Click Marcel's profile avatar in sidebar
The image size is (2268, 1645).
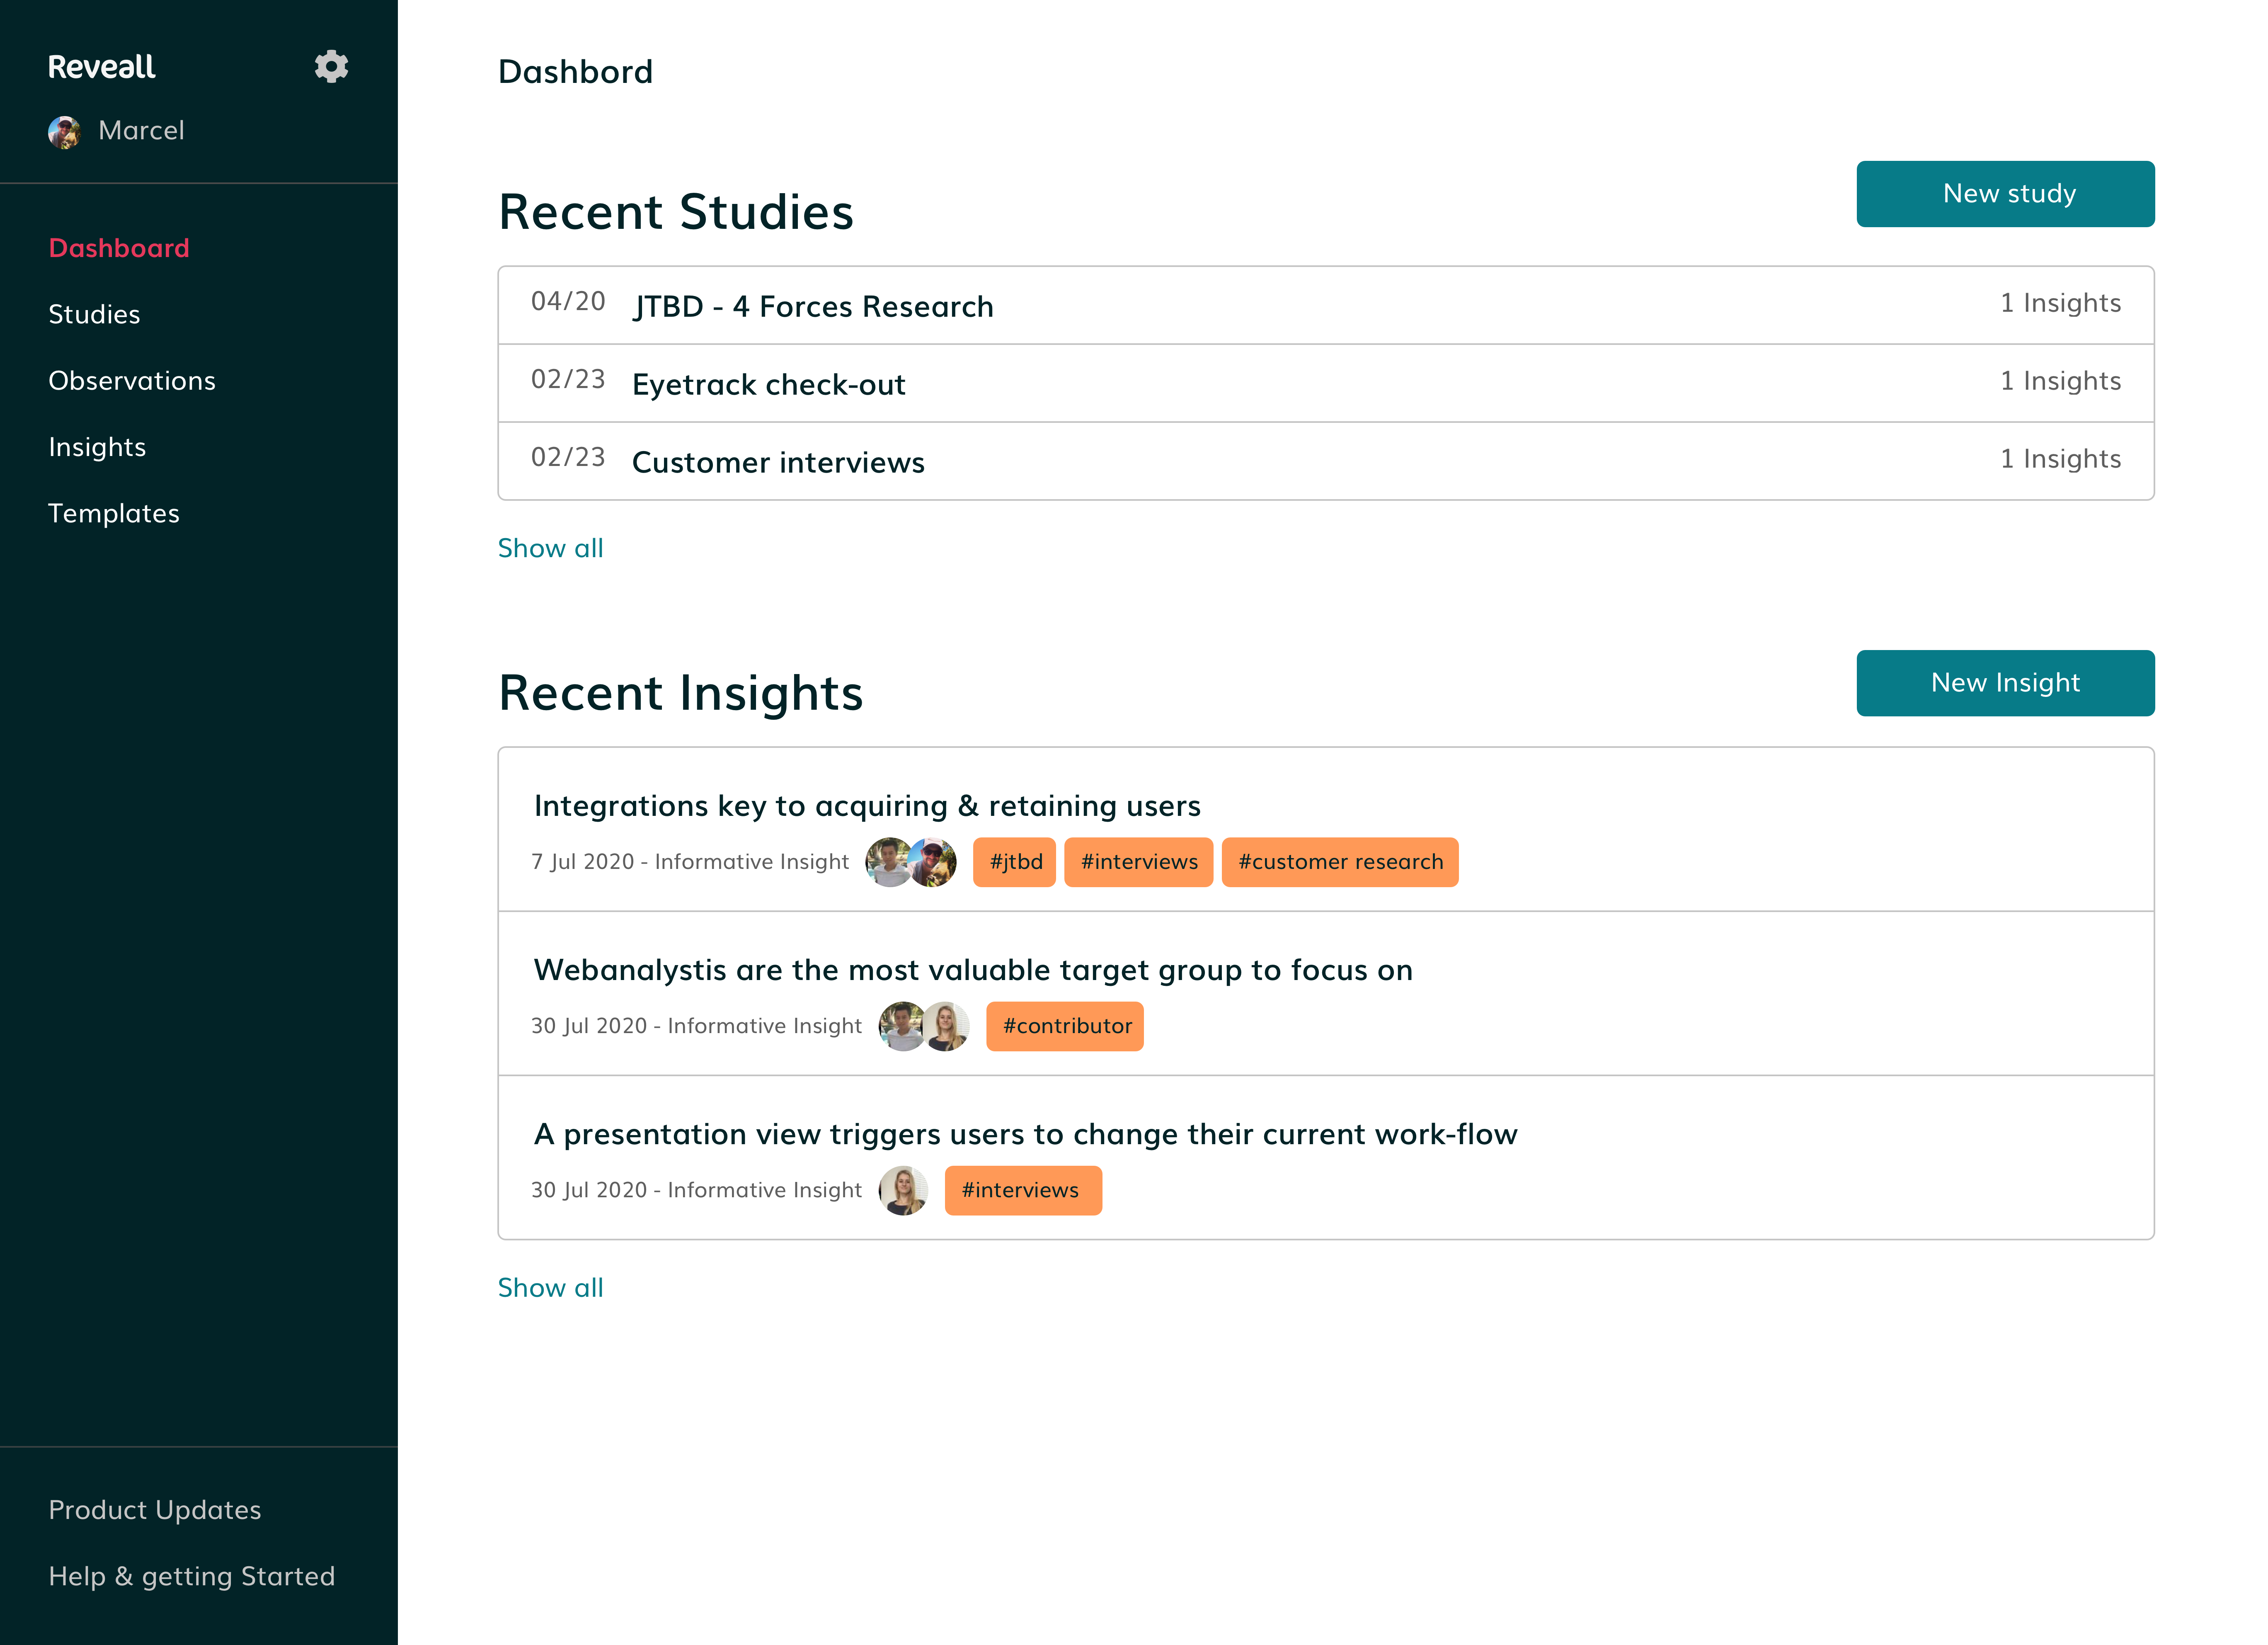click(x=64, y=132)
